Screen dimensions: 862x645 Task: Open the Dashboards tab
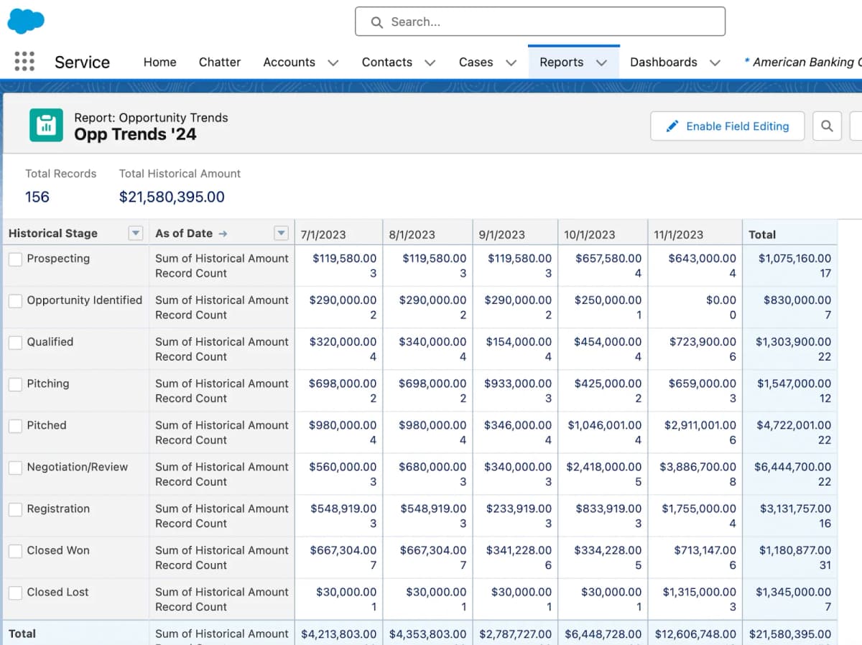663,62
